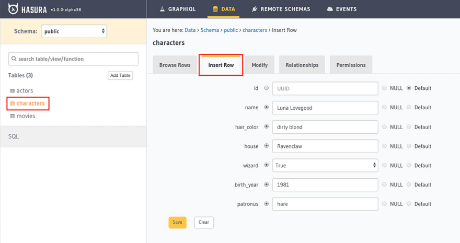Click the table icon beside actors
Image resolution: width=460 pixels, height=243 pixels.
click(x=13, y=91)
